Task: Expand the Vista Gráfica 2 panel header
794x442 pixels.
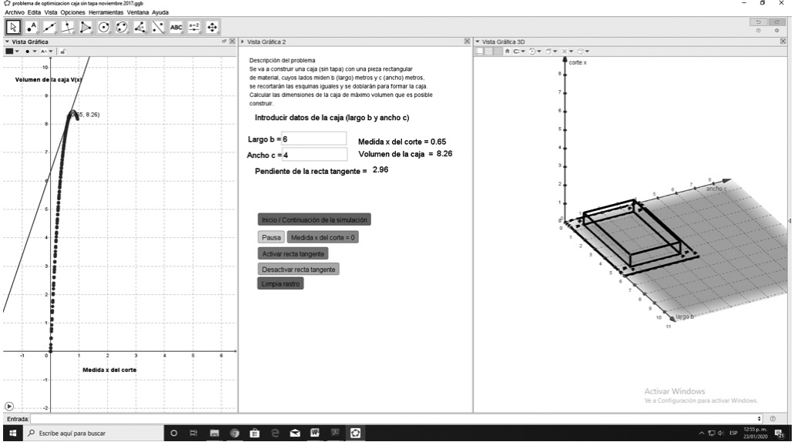Action: coord(243,41)
